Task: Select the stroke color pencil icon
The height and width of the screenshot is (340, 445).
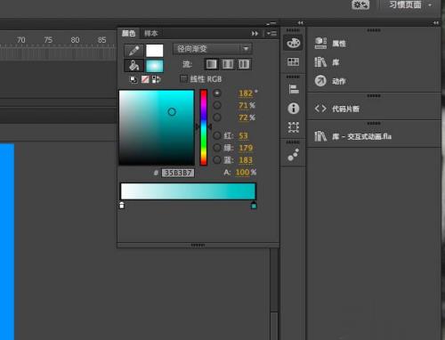Action: (133, 51)
